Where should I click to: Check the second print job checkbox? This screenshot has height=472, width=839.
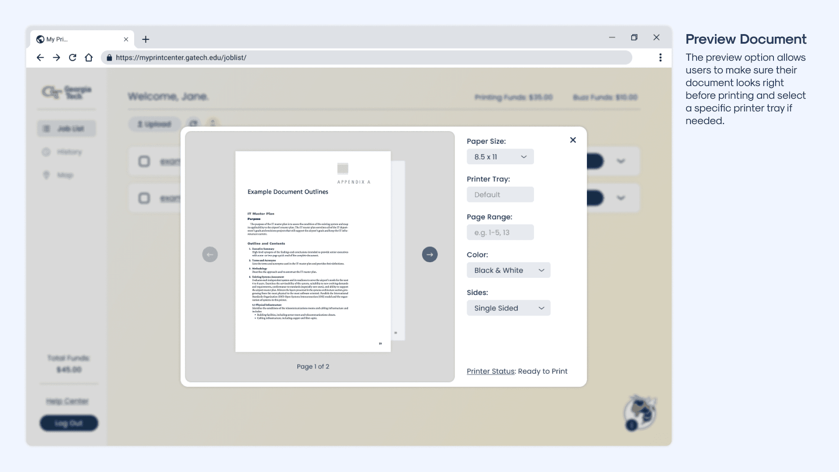144,198
